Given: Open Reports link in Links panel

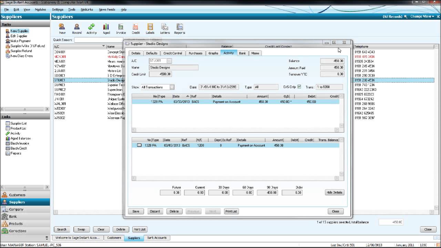Looking at the screenshot, I should click(16, 153).
